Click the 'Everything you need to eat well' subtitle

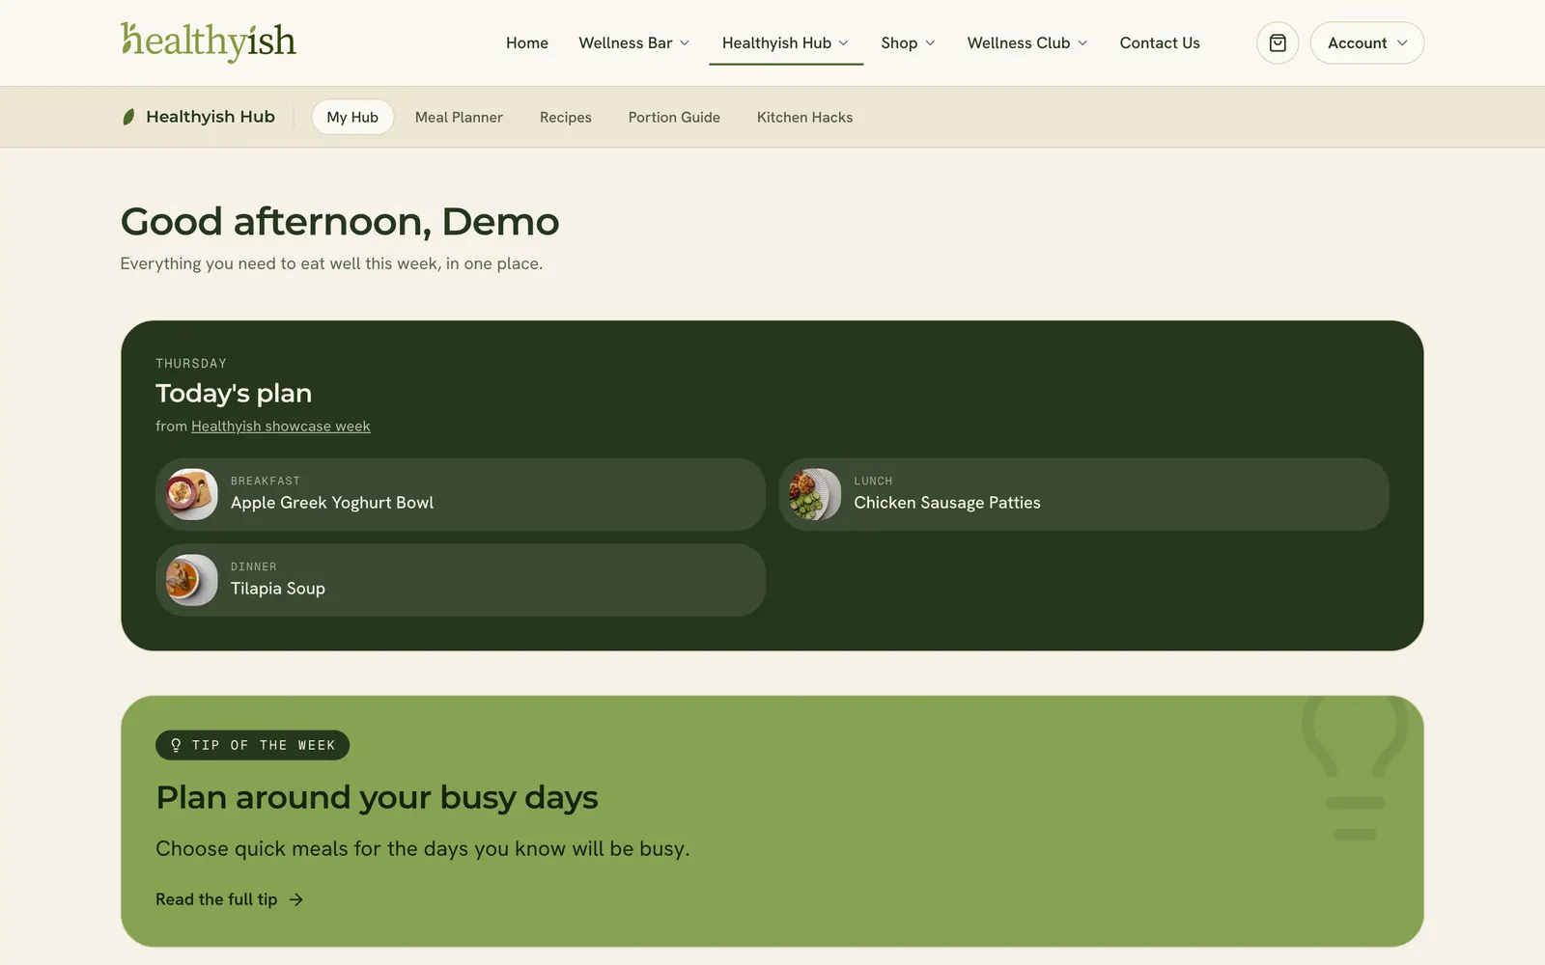(x=331, y=263)
